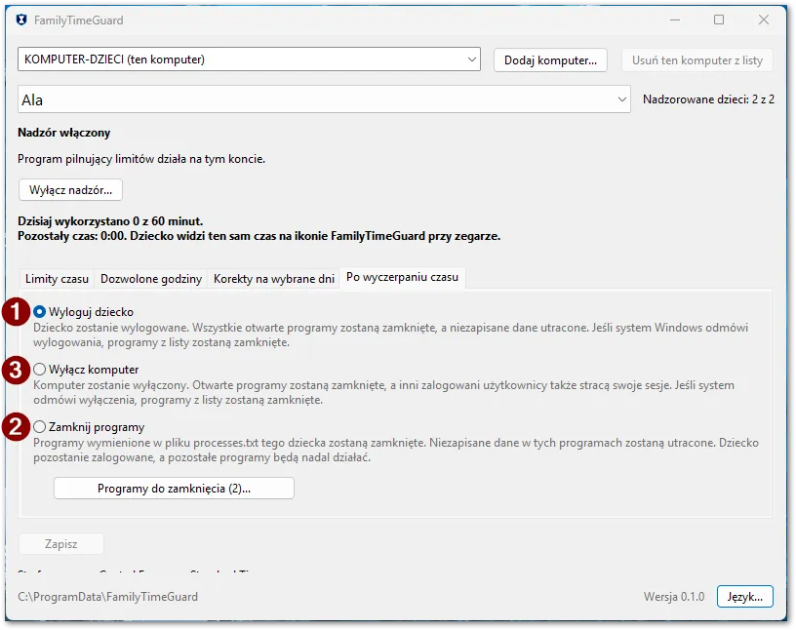This screenshot has height=630, width=796.
Task: Click the Nadzór włączony heading
Action: [64, 133]
